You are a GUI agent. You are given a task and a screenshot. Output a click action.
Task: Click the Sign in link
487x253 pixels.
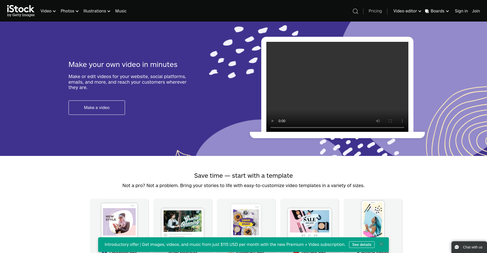[461, 11]
